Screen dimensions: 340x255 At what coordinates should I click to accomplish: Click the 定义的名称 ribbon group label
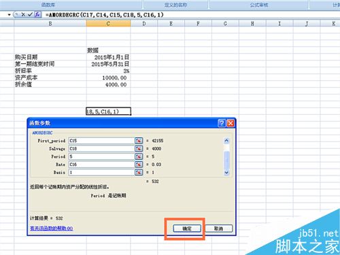pyautogui.click(x=175, y=5)
